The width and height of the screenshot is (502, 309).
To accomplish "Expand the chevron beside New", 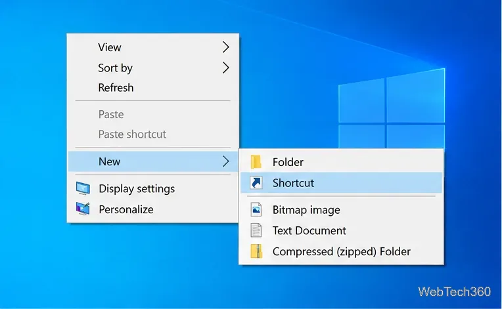I will [226, 161].
